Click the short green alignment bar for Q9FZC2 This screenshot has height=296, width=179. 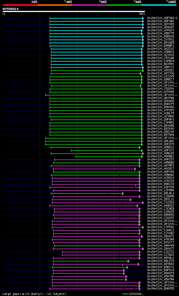(107, 150)
